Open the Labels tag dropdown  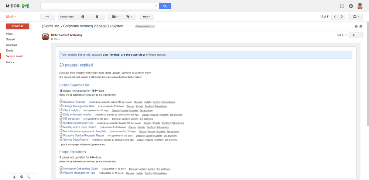pos(129,17)
